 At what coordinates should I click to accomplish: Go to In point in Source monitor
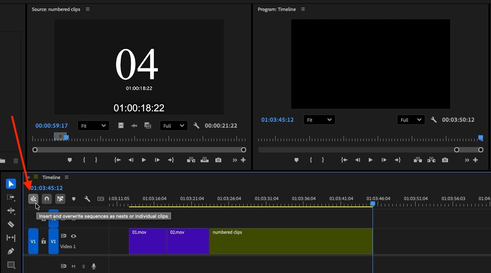pos(118,160)
